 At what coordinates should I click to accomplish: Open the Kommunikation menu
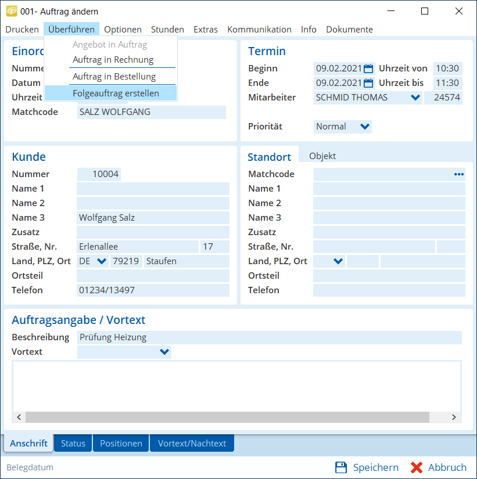pos(259,30)
